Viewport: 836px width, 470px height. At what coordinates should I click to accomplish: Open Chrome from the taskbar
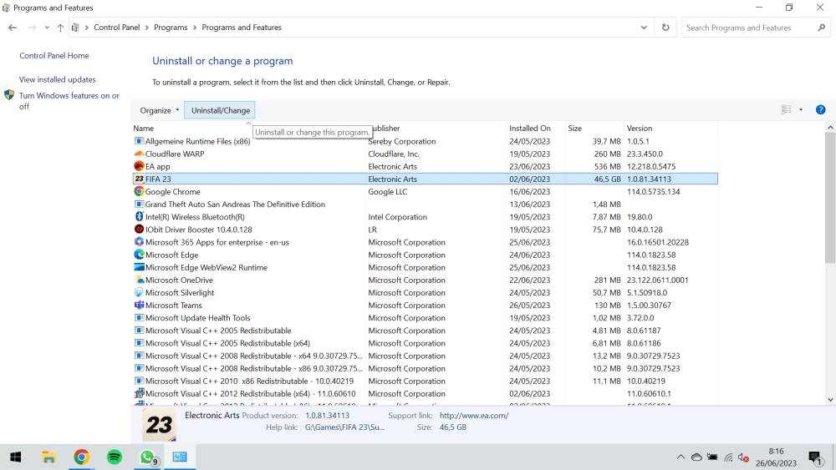pos(82,457)
